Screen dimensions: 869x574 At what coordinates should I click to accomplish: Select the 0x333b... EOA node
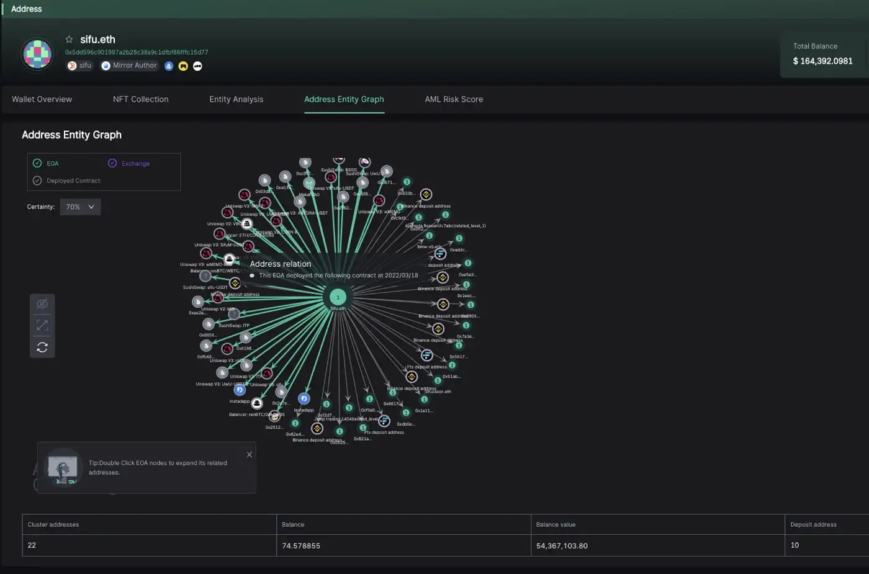click(407, 182)
